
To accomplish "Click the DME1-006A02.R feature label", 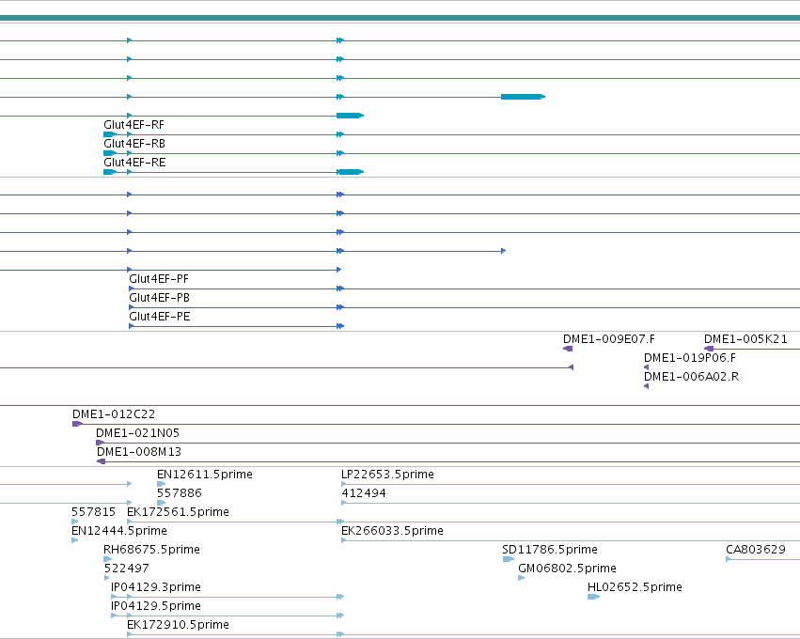I will (x=691, y=377).
